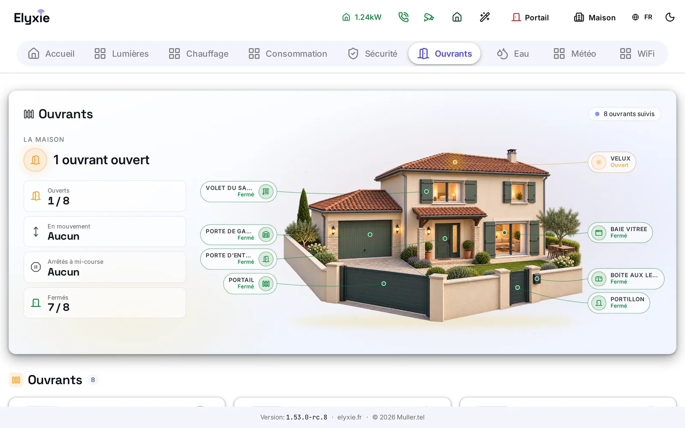The height and width of the screenshot is (428, 685).
Task: Click the Porte d'entrée door icon
Action: point(266,259)
